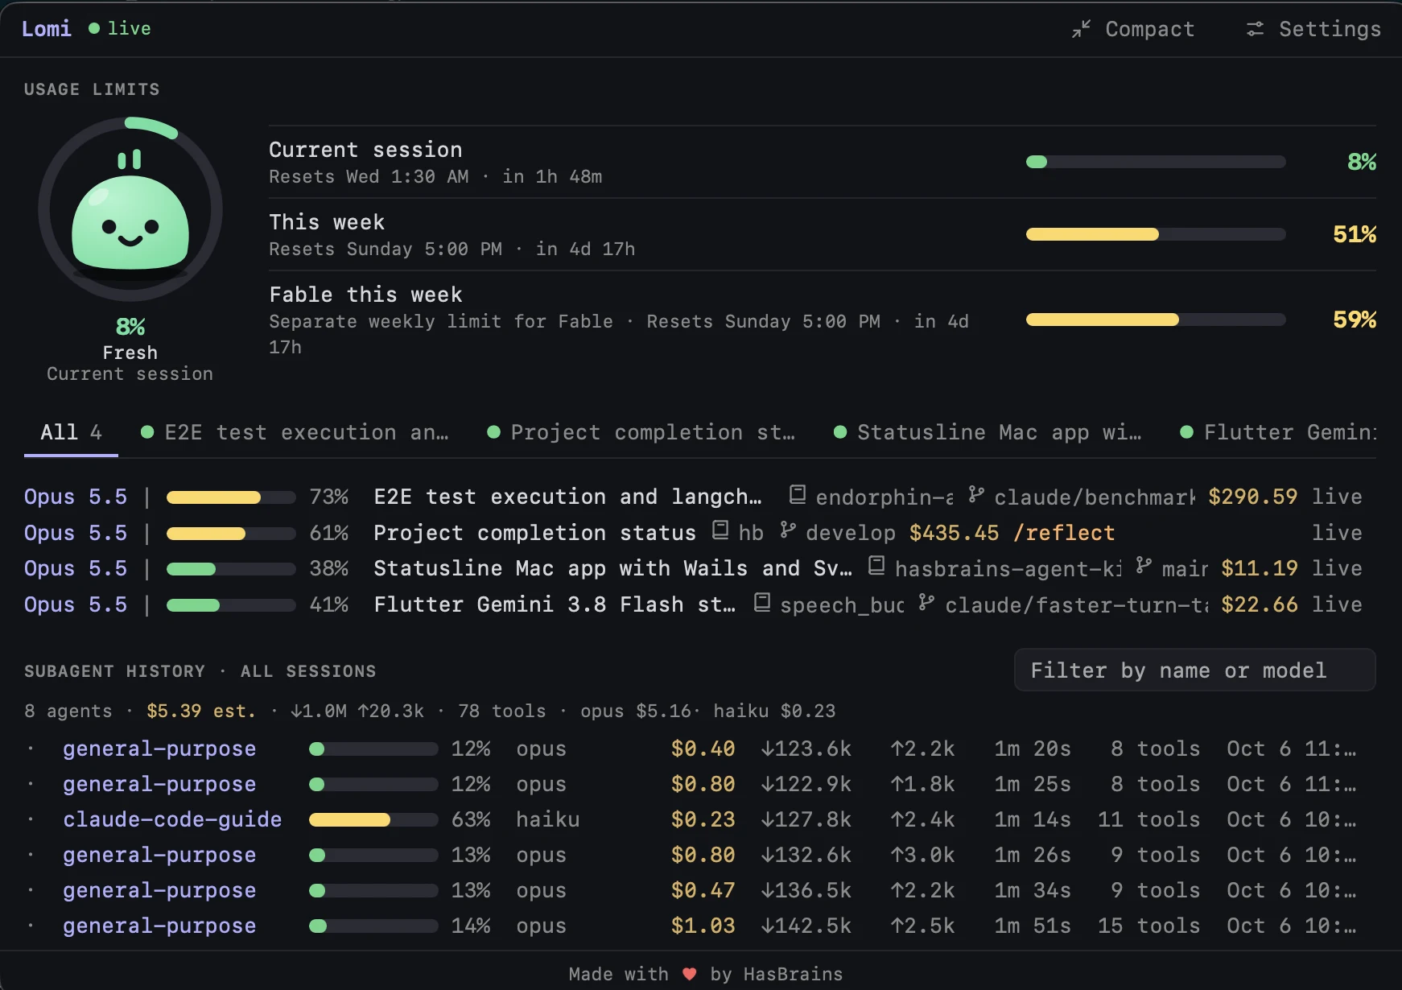
Task: Click the 73% context bar for E2E test
Action: (231, 497)
